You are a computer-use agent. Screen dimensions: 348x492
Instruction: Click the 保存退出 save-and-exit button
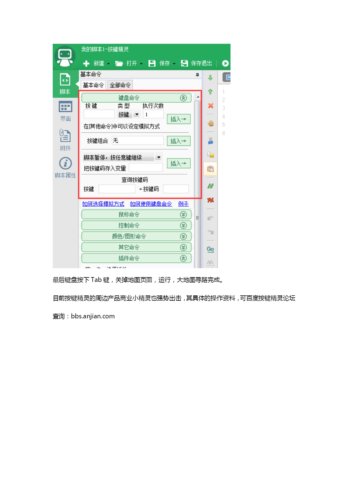pos(197,63)
